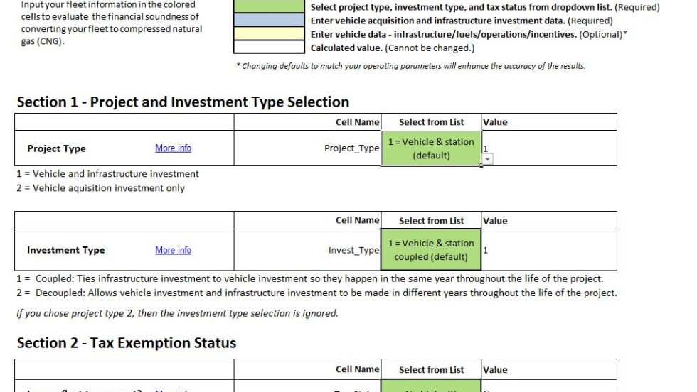Viewport: 697px width, 392px height.
Task: Click Value header in Investment Type table
Action: [495, 221]
